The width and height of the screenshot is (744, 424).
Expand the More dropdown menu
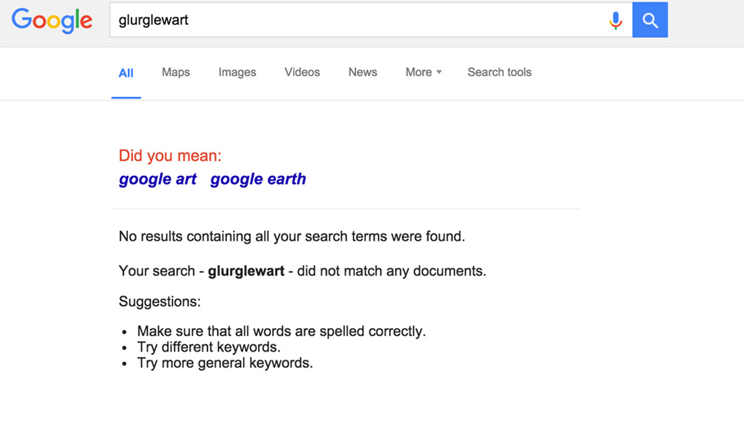tap(424, 72)
